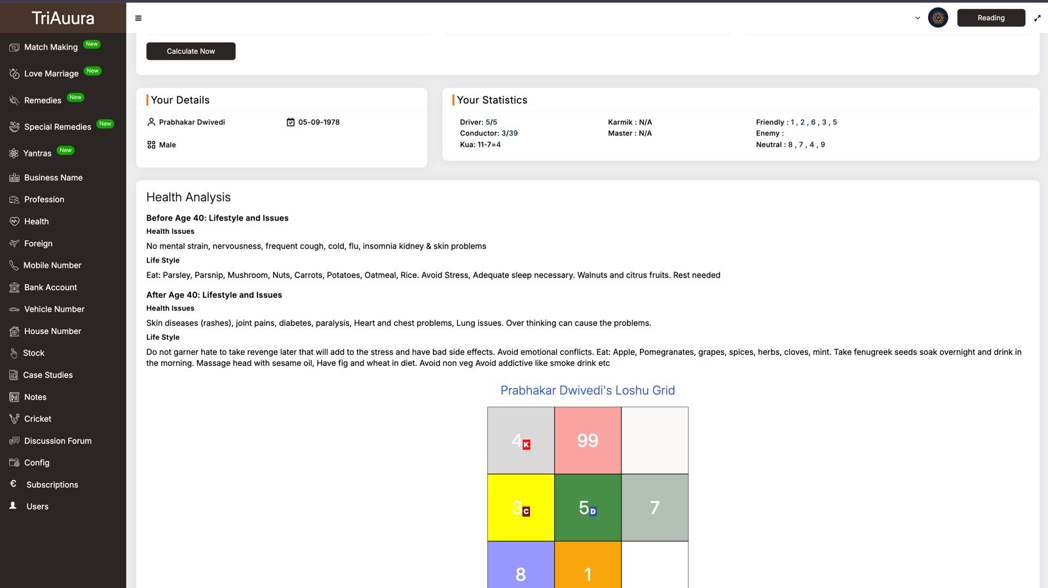The image size is (1048, 588).
Task: Select the green 5 Driver grid cell
Action: tap(588, 507)
